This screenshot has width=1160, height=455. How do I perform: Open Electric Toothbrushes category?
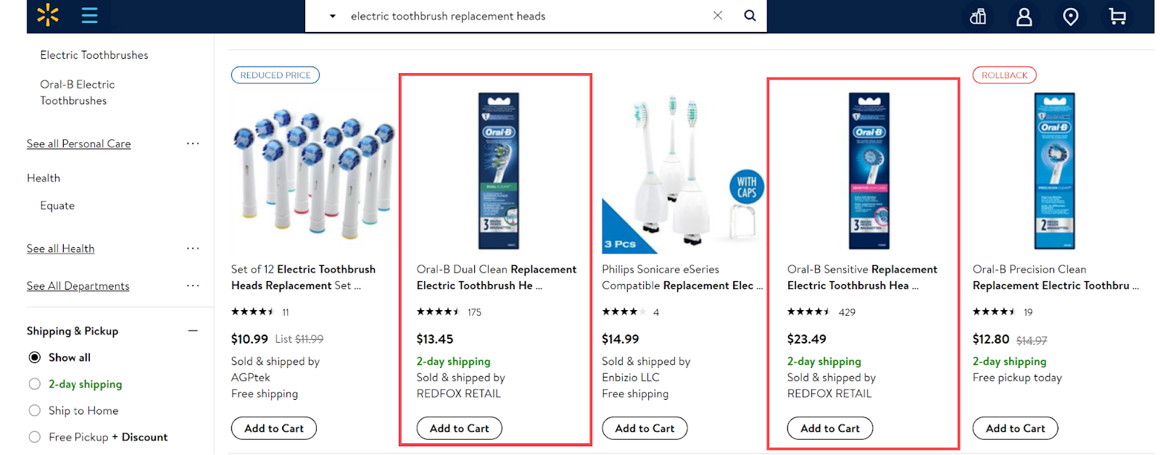click(x=94, y=55)
